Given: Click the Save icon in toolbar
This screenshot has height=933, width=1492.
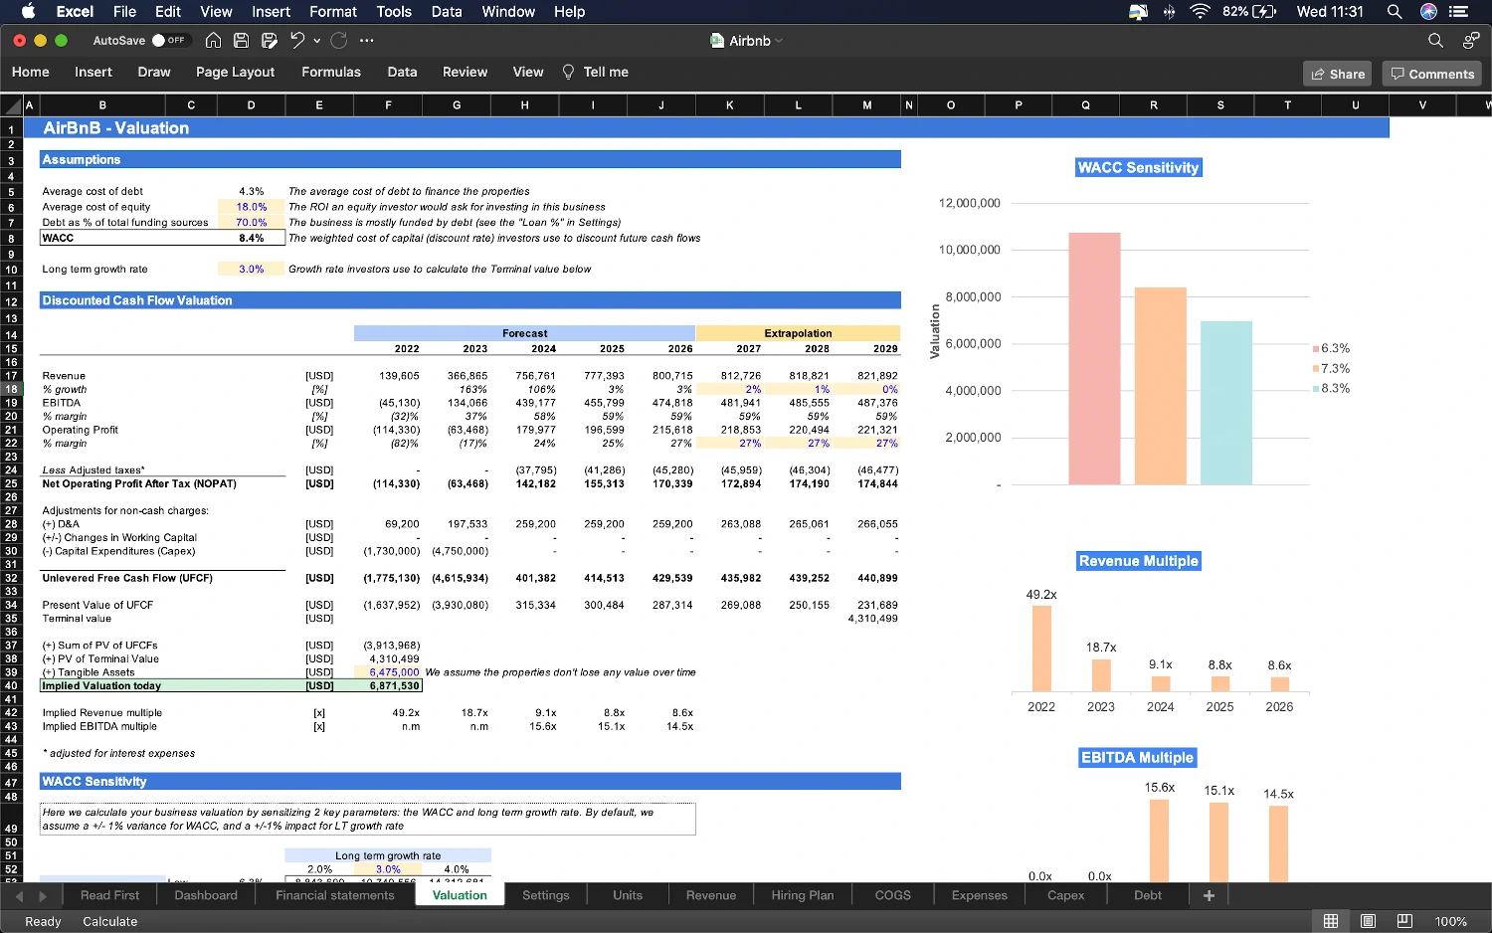Looking at the screenshot, I should click(x=241, y=40).
